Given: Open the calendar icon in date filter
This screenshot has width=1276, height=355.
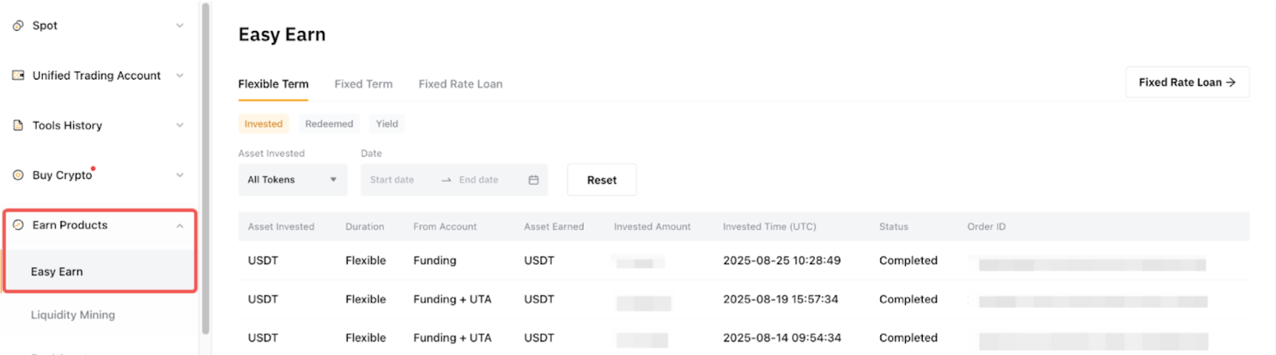Looking at the screenshot, I should point(534,180).
